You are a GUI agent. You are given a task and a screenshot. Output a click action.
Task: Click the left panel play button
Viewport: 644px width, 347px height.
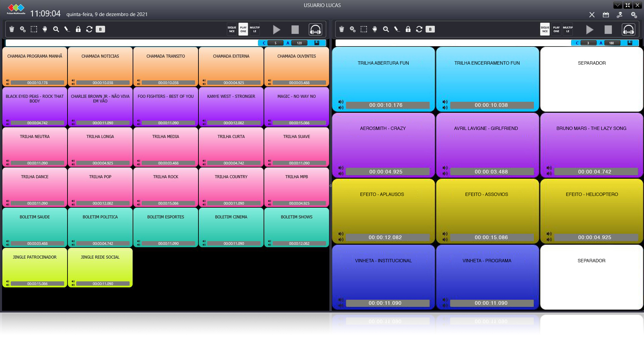pyautogui.click(x=277, y=30)
